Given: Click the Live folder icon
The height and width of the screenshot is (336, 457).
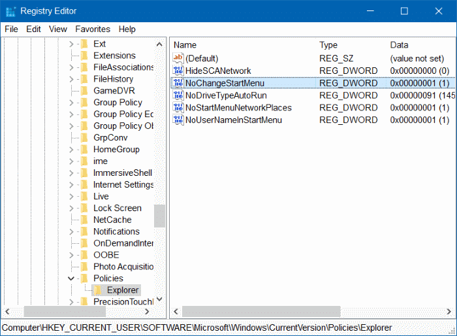Looking at the screenshot, I should coord(84,196).
